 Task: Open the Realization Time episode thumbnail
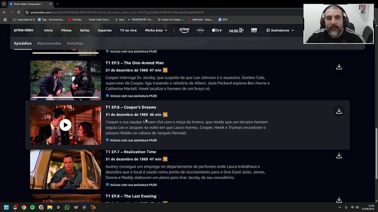[66, 169]
